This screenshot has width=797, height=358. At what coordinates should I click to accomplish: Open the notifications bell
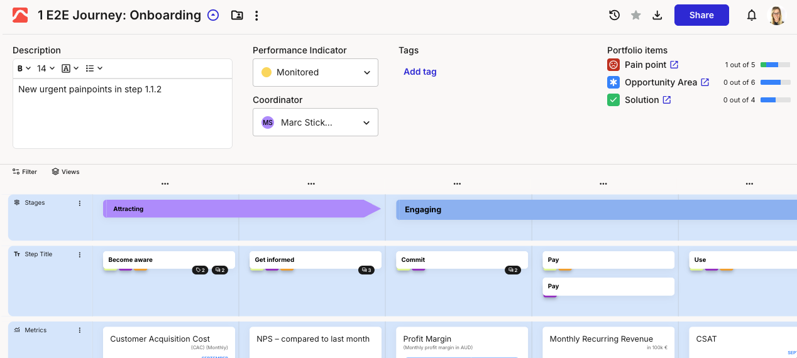point(752,15)
